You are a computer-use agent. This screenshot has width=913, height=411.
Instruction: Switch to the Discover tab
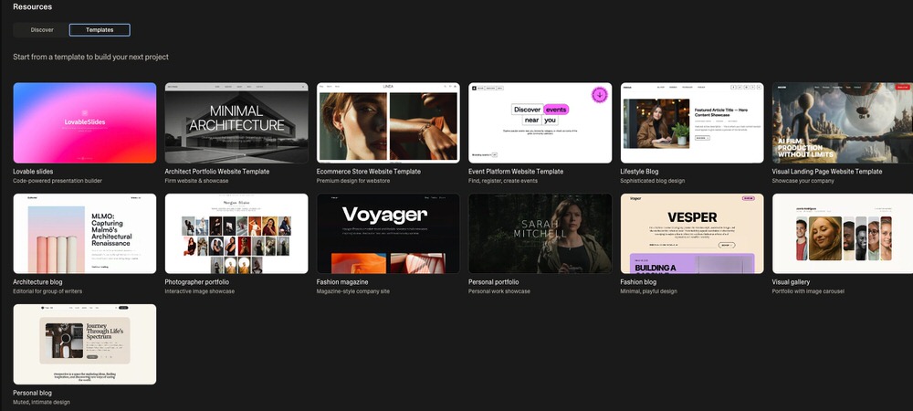pos(42,30)
